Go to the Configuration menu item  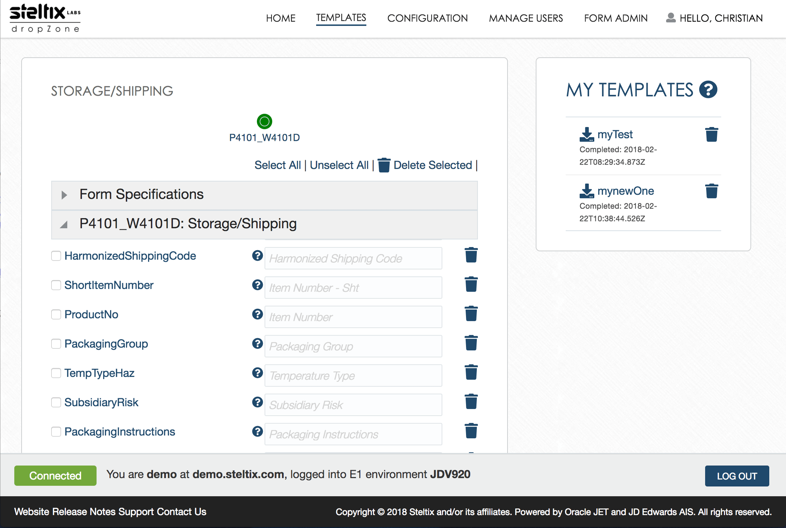427,18
